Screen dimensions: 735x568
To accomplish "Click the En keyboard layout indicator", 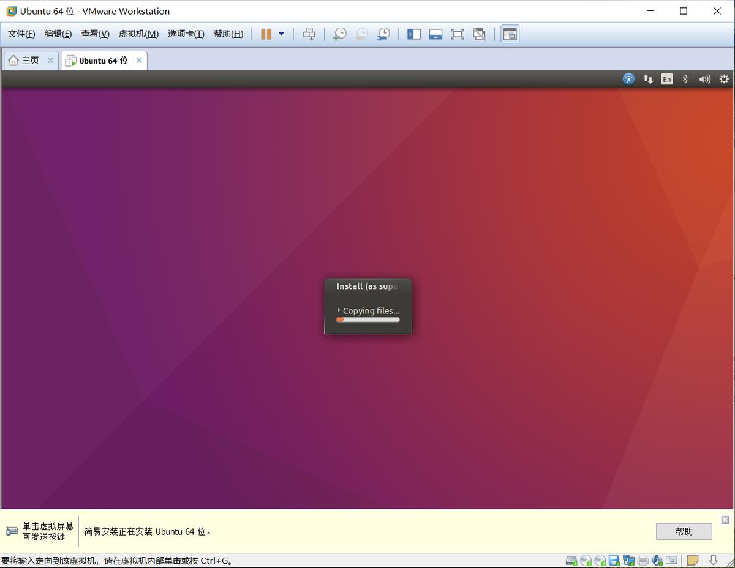I will [x=666, y=78].
